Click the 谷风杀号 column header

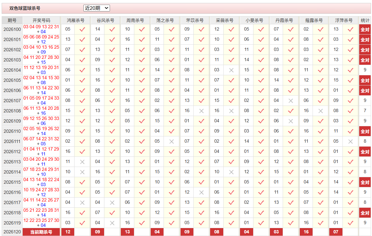pyautogui.click(x=105, y=20)
